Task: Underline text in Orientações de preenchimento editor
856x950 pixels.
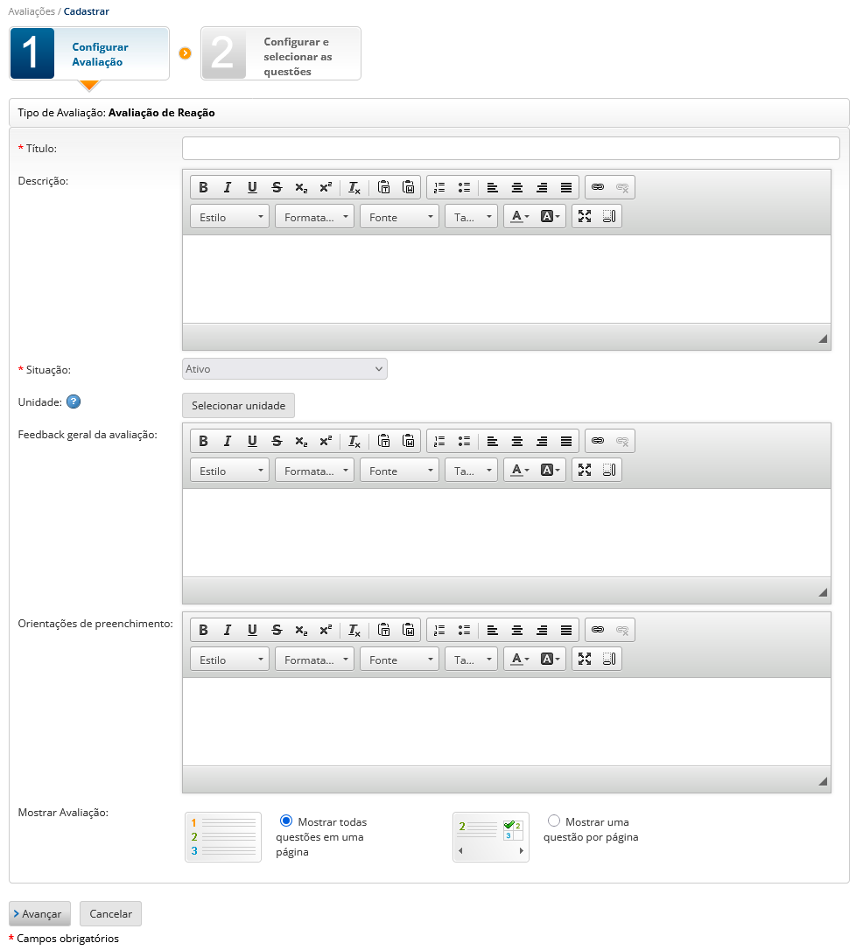Action: 252,630
